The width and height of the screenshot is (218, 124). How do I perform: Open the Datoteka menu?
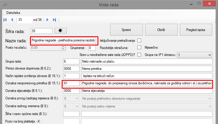click(x=13, y=13)
